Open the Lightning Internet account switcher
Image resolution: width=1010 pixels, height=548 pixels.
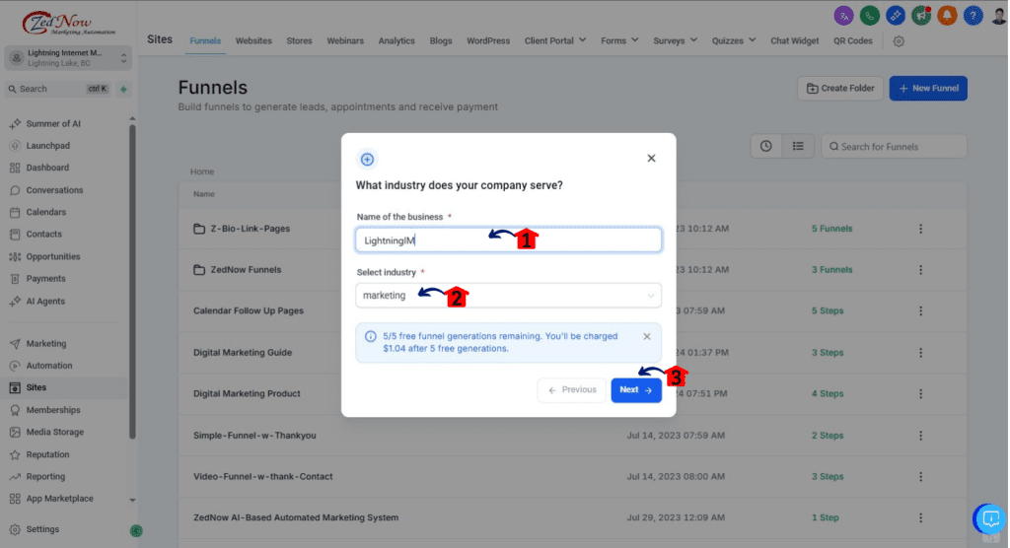click(x=68, y=58)
